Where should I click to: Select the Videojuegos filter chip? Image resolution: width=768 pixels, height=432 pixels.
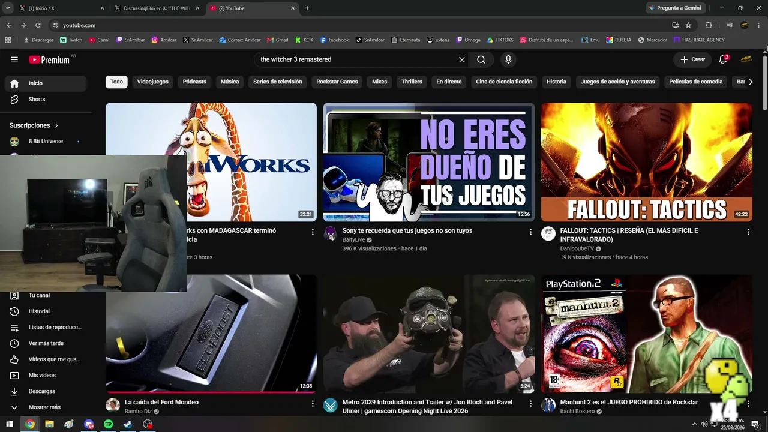[153, 82]
